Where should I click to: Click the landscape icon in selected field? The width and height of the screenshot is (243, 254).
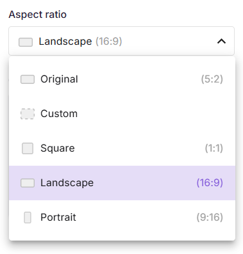click(x=26, y=42)
